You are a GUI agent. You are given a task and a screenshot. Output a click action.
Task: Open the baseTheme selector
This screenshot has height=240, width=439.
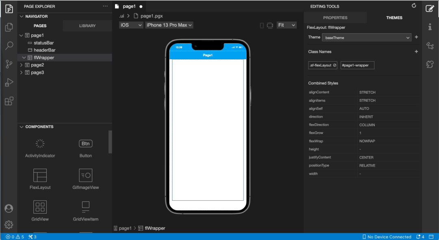click(x=366, y=37)
